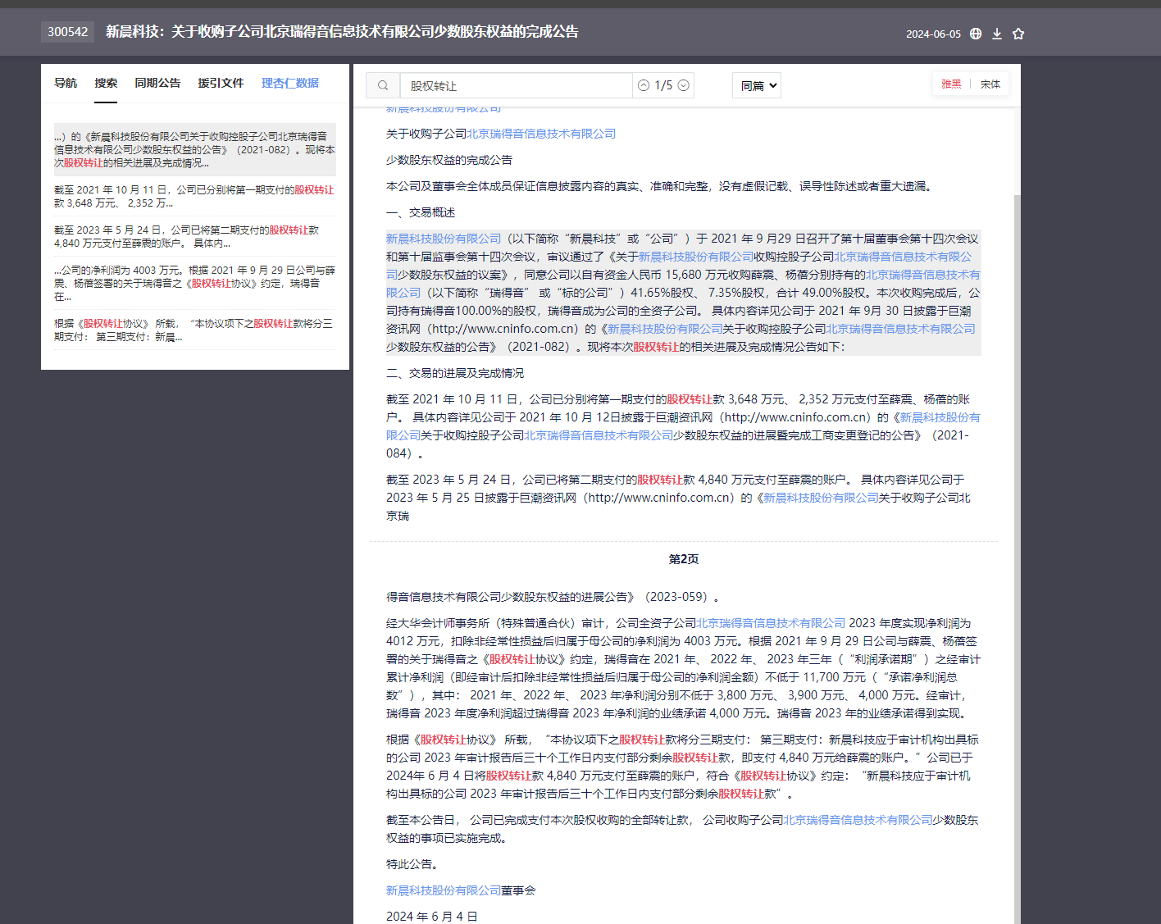Open the 导航 tab
This screenshot has width=1161, height=924.
pyautogui.click(x=66, y=83)
